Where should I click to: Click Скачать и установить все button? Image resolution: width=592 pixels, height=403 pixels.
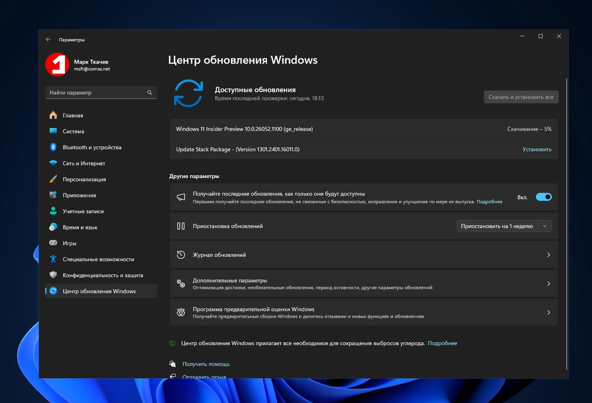[521, 97]
